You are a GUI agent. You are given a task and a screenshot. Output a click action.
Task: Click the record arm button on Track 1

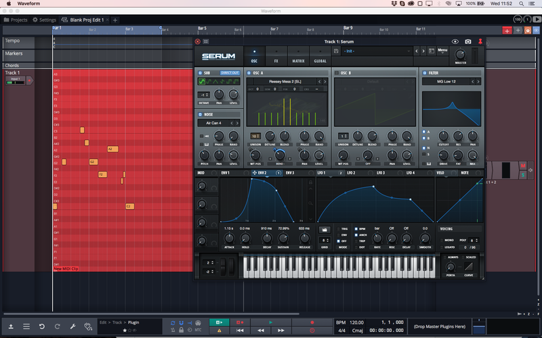pos(30,80)
